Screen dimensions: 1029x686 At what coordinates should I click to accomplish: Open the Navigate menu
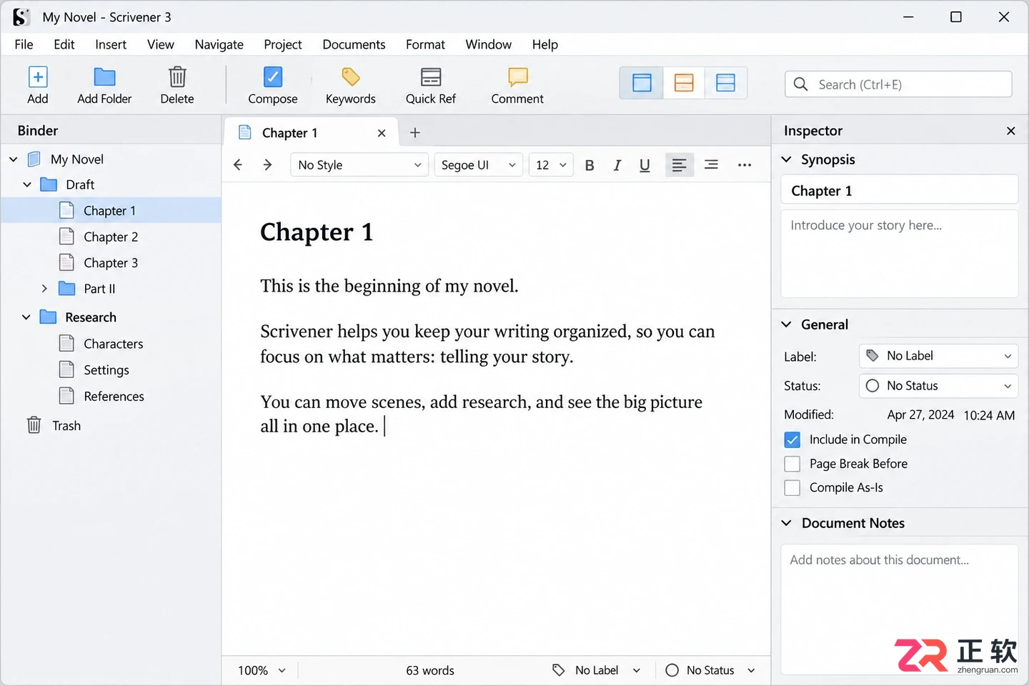[219, 44]
